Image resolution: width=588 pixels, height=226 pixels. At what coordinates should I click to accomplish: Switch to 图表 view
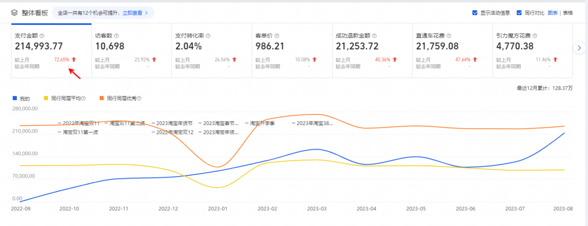point(552,12)
